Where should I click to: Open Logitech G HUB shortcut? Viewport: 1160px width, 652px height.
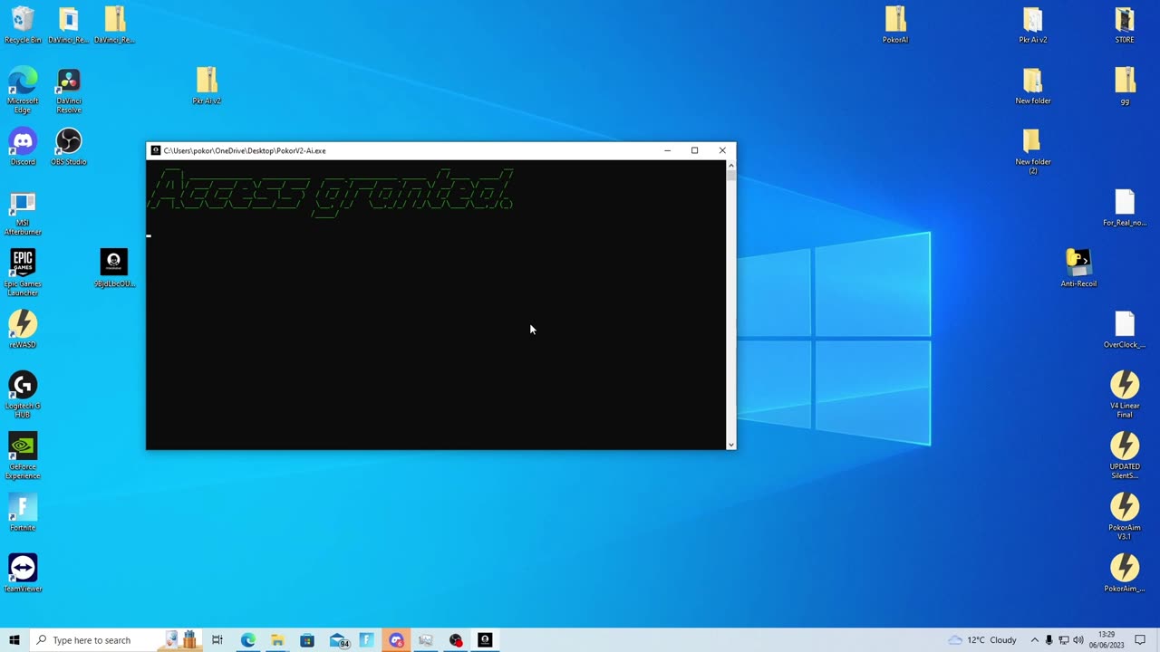(x=23, y=396)
